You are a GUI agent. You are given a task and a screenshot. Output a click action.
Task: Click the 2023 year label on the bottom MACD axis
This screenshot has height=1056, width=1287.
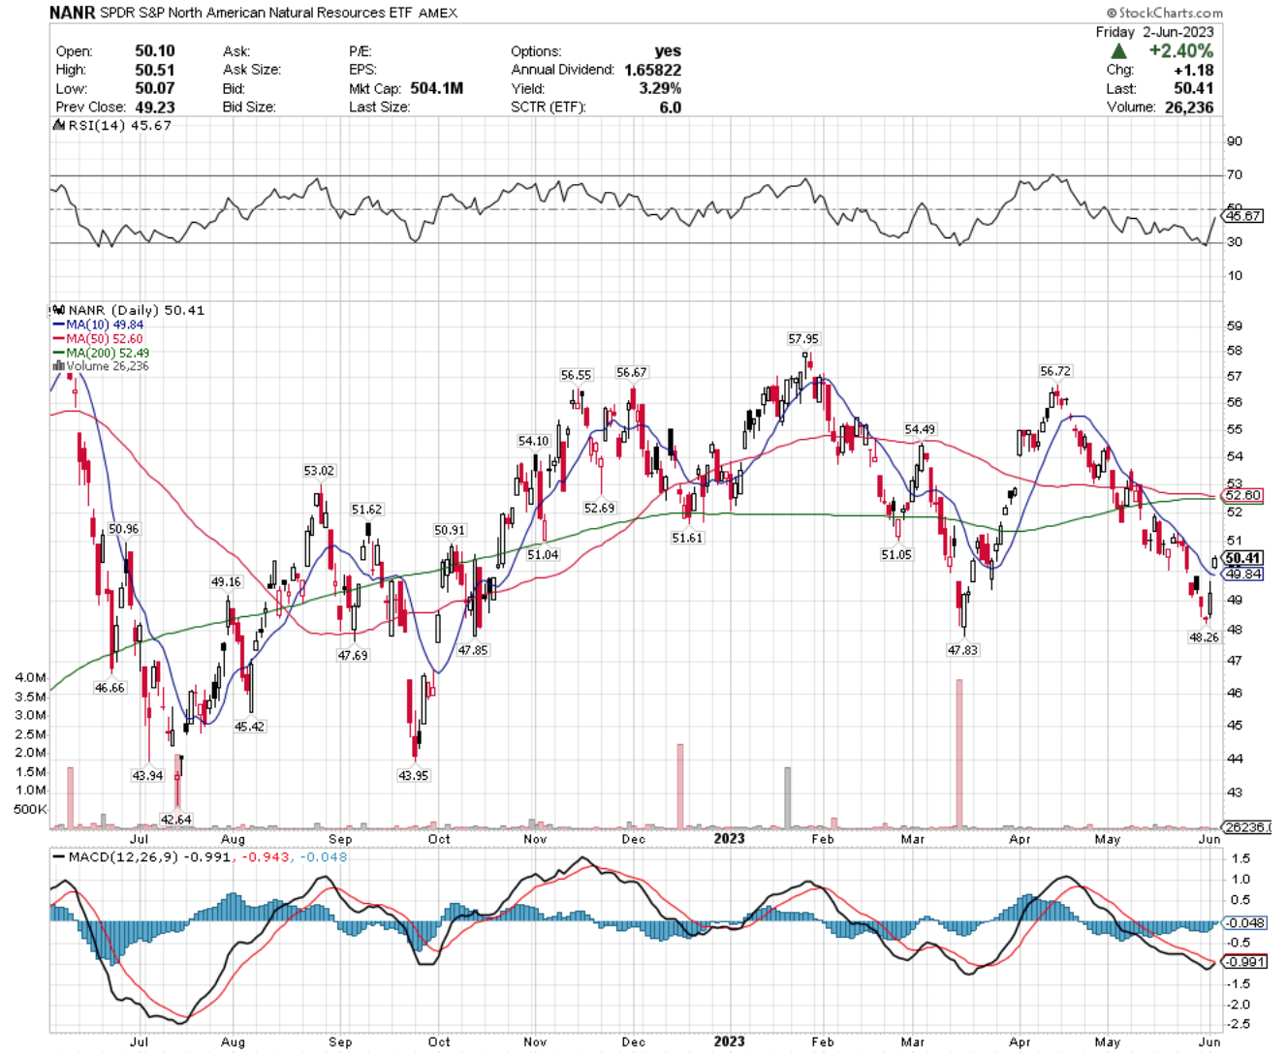coord(729,1041)
